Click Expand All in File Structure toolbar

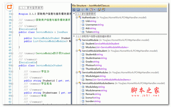tap(74, 10)
